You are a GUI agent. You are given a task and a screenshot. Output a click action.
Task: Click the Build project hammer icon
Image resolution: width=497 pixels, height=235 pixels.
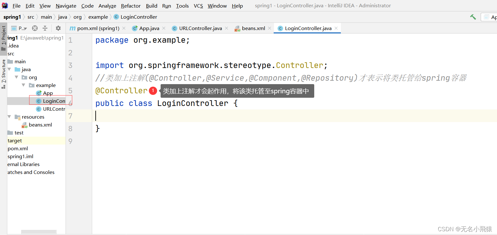(473, 17)
